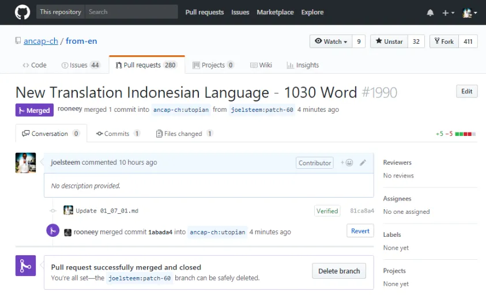The width and height of the screenshot is (486, 295).
Task: Click the Verified signature badge
Action: 327,211
